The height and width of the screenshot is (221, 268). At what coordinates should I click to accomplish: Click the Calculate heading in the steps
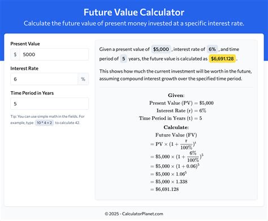176,127
